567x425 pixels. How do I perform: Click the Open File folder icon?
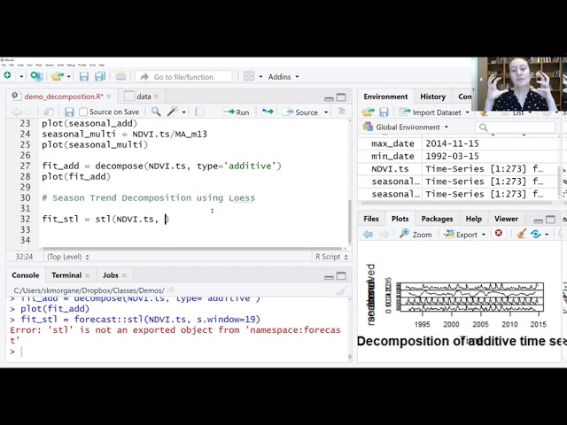point(58,76)
